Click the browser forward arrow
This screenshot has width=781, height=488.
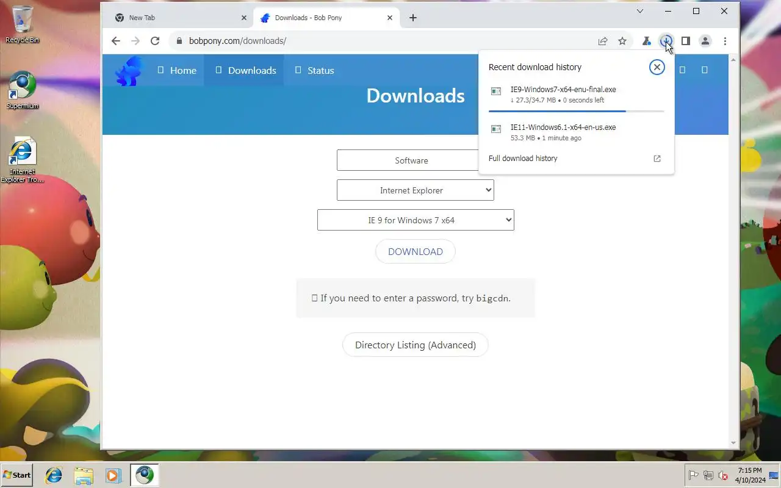click(135, 41)
